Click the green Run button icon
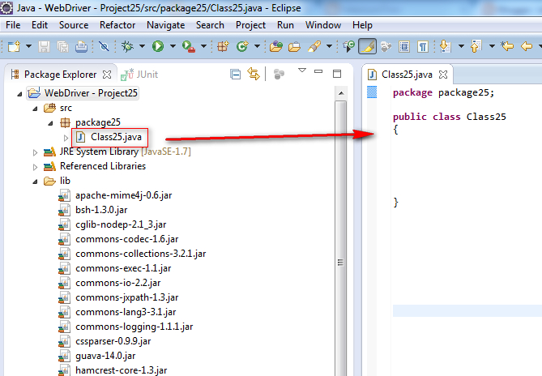The image size is (542, 376). tap(158, 46)
